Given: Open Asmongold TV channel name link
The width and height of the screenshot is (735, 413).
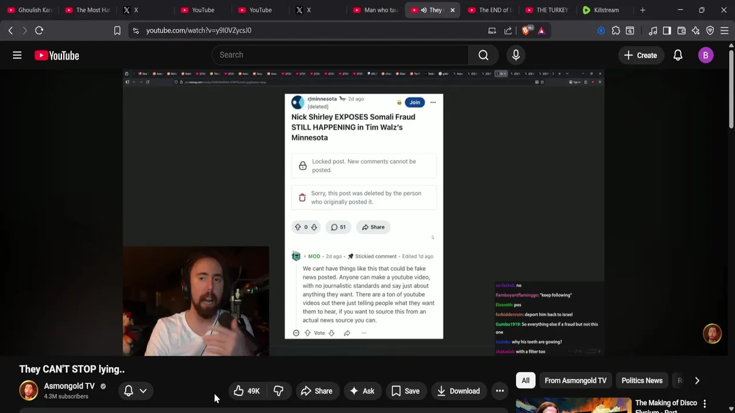Looking at the screenshot, I should click(x=69, y=386).
